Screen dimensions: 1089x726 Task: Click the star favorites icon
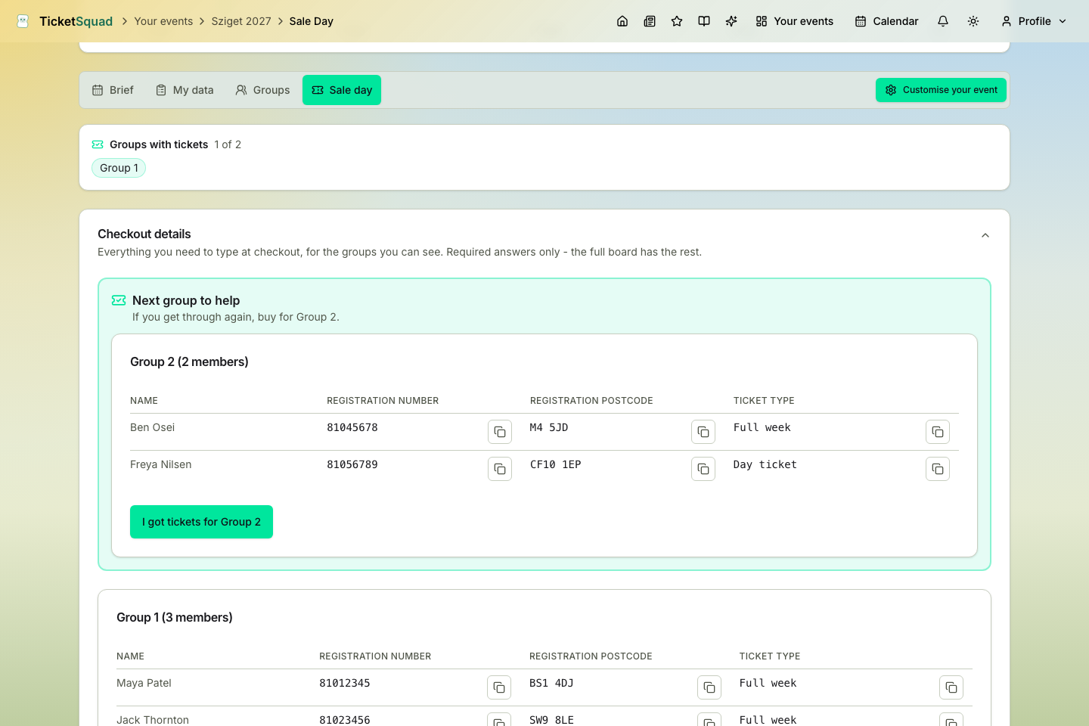tap(677, 21)
